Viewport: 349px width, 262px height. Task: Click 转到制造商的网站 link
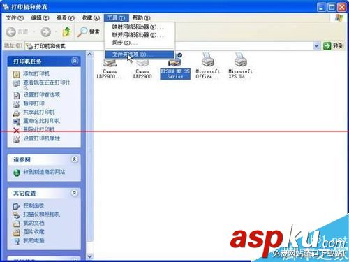(x=44, y=172)
